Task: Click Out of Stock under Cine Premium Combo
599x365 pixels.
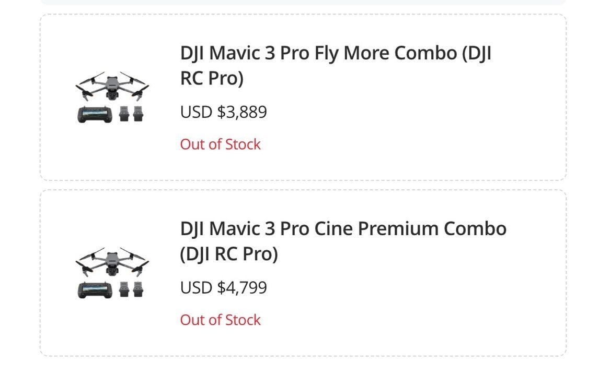Action: click(x=220, y=320)
